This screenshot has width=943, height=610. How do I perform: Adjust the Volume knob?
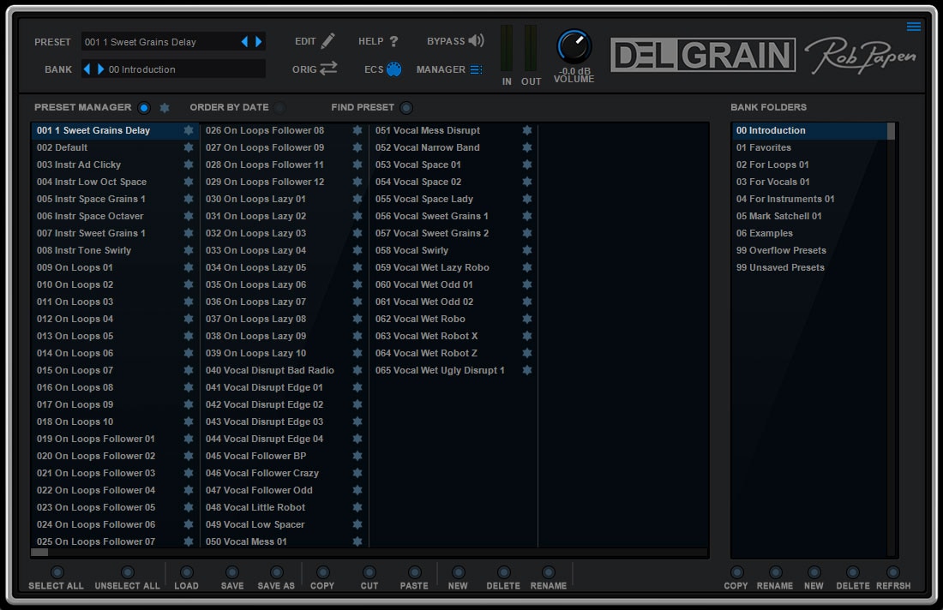pos(574,47)
